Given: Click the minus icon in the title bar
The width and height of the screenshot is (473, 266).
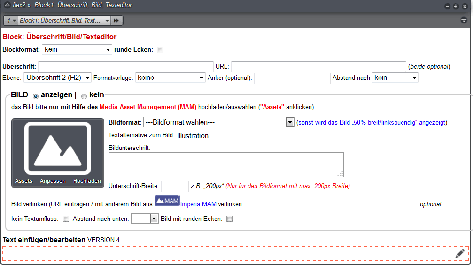Looking at the screenshot, I should [447, 6].
